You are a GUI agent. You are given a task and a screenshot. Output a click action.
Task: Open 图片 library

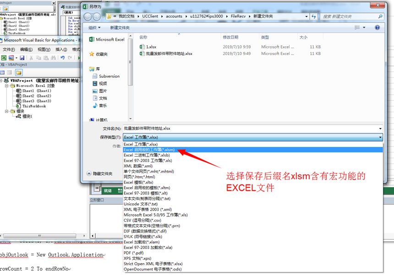click(x=100, y=91)
